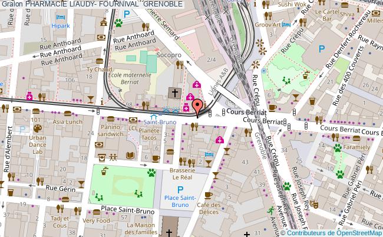Select the hotel bed icon above Brasserie Le Réal

209,154
